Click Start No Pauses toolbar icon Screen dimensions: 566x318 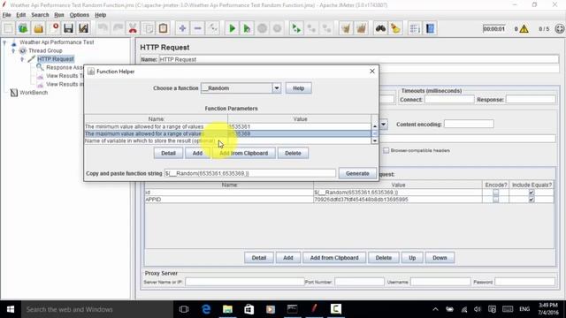pyautogui.click(x=247, y=28)
